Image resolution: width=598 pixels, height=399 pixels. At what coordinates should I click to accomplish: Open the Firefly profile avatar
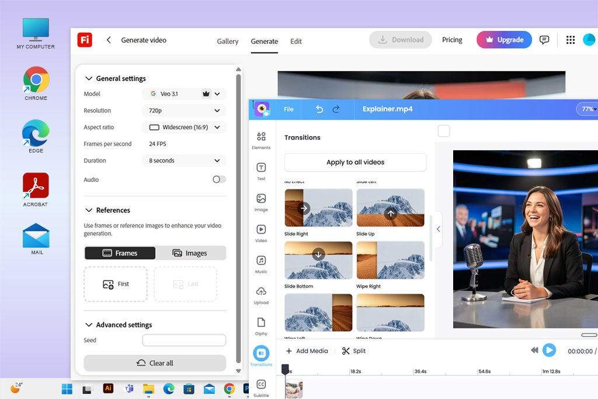pyautogui.click(x=590, y=40)
